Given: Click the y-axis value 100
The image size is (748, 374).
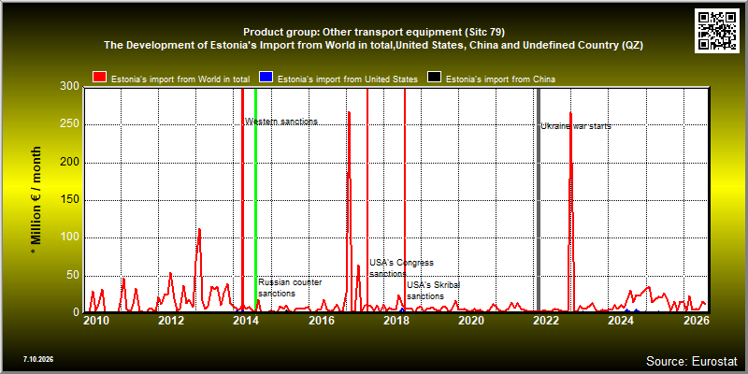Looking at the screenshot, I should (x=69, y=237).
